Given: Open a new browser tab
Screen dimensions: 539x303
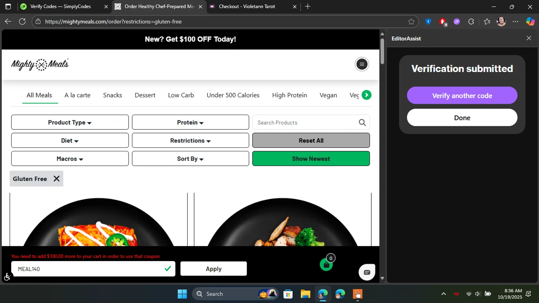Looking at the screenshot, I should (x=308, y=6).
